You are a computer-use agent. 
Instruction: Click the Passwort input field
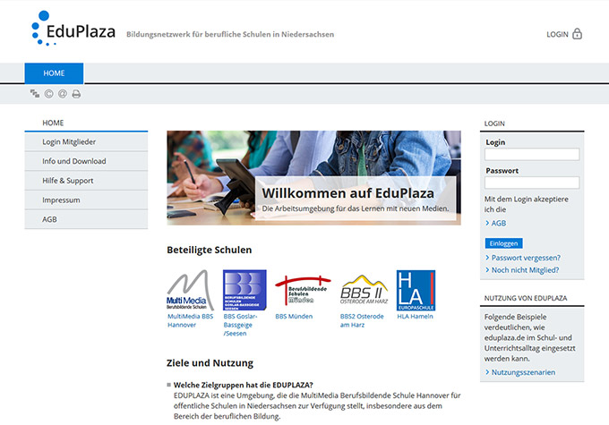(532, 183)
